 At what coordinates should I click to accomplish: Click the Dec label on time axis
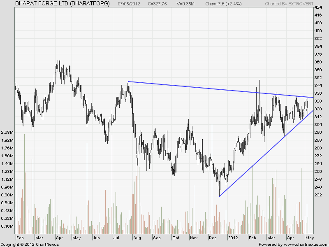coord(213,238)
